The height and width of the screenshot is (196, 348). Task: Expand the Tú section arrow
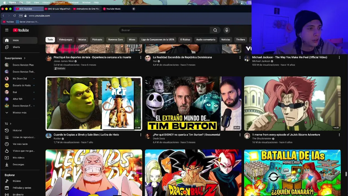click(x=11, y=124)
